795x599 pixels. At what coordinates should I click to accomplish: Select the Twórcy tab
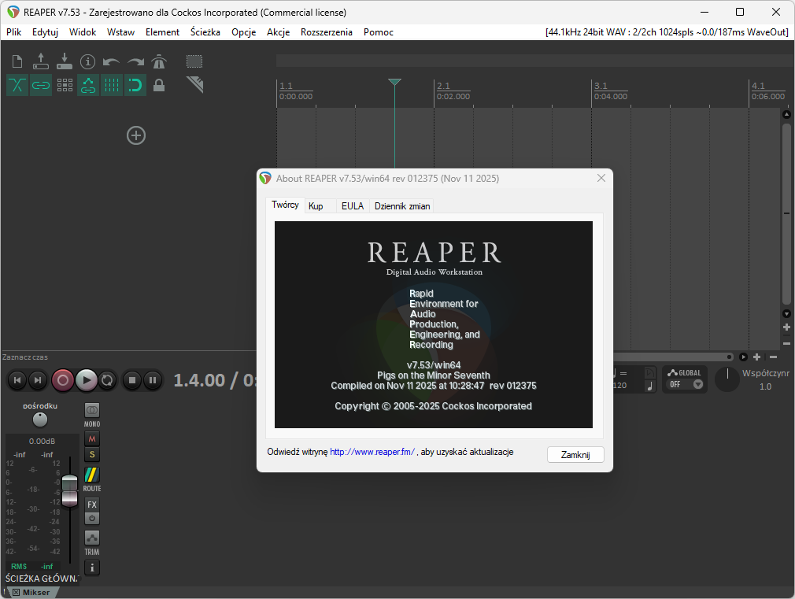pyautogui.click(x=285, y=205)
